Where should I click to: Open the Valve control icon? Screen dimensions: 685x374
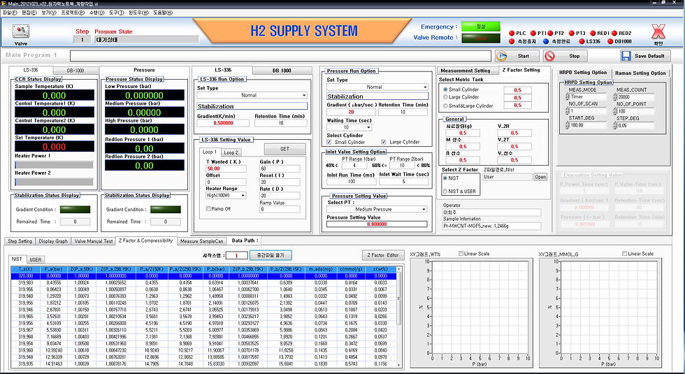20,31
